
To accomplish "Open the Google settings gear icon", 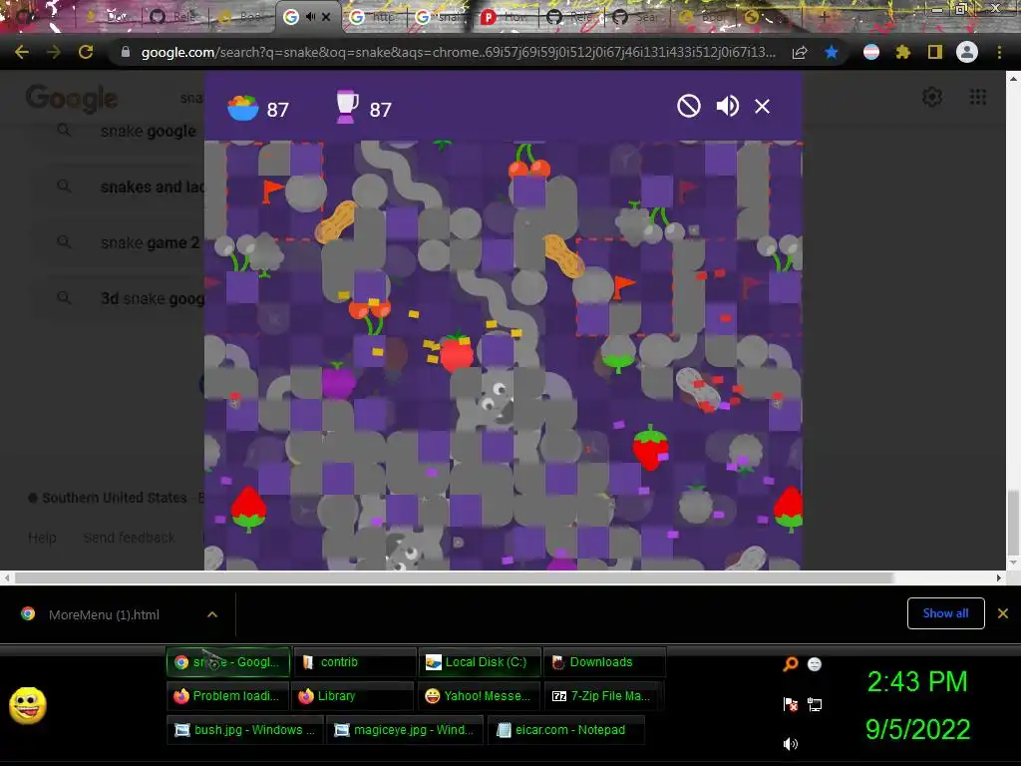I will pos(932,97).
